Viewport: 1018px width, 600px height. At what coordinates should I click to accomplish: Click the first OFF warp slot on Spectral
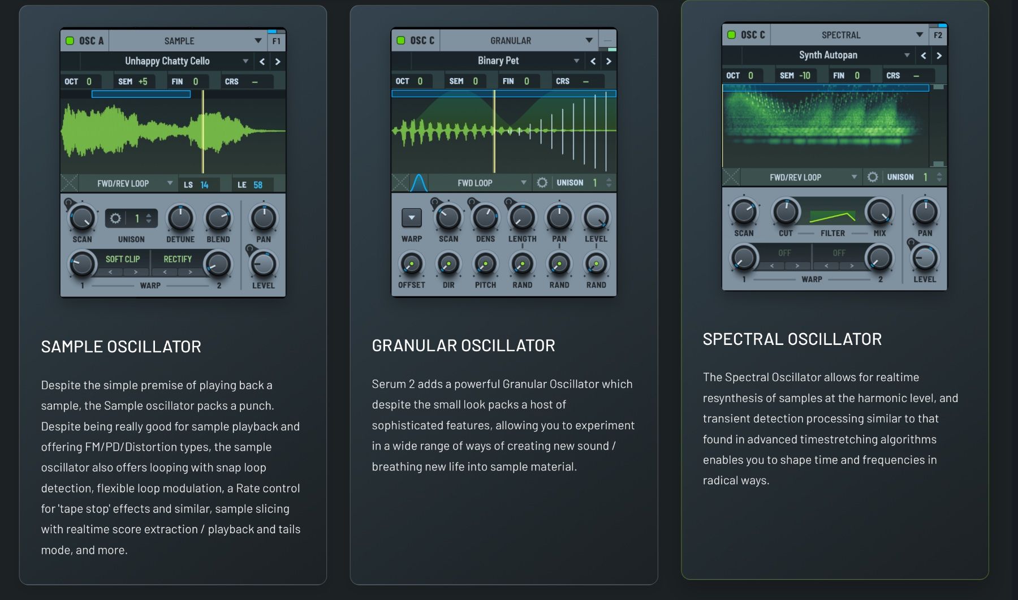tap(784, 253)
